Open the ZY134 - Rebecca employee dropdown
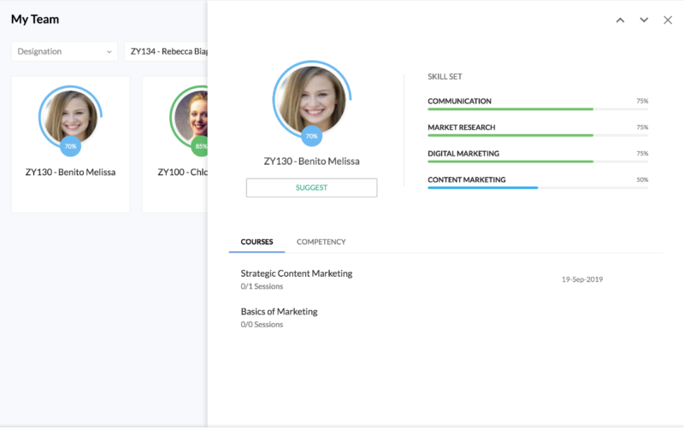This screenshot has height=429, width=684. click(x=168, y=51)
